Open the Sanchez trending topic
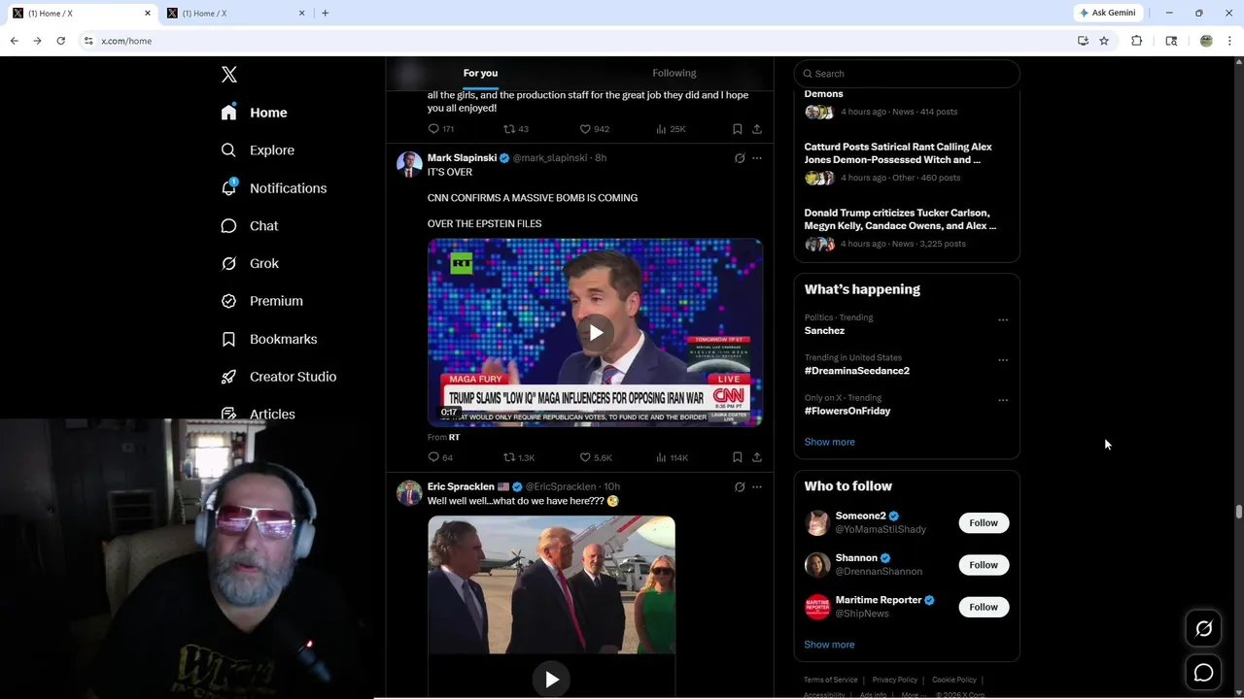 [x=824, y=331]
